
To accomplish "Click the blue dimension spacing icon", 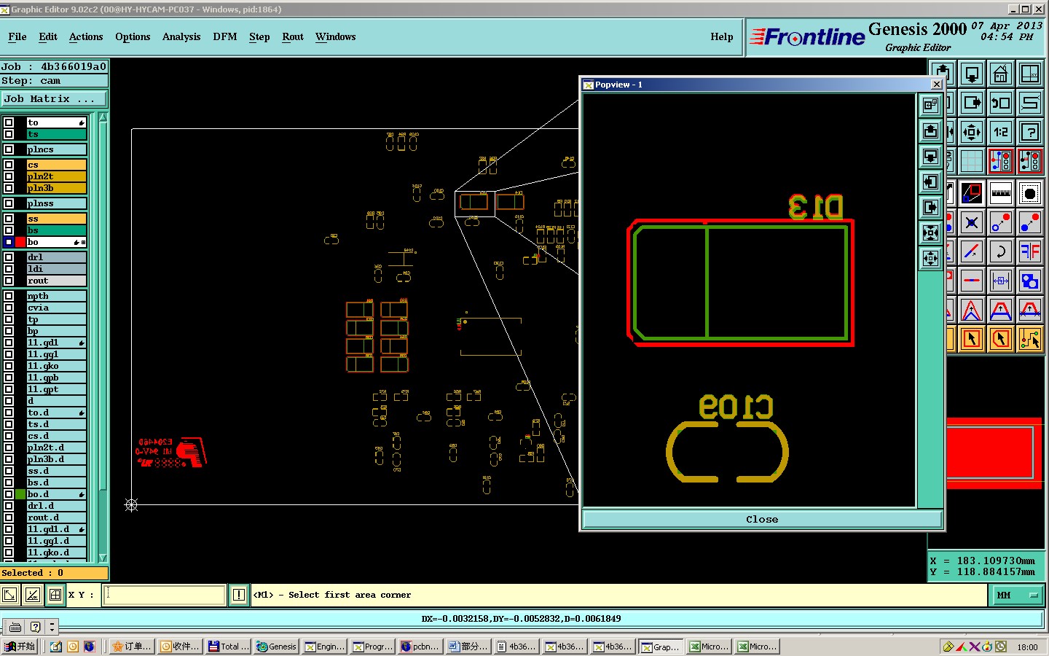I will pyautogui.click(x=1001, y=281).
